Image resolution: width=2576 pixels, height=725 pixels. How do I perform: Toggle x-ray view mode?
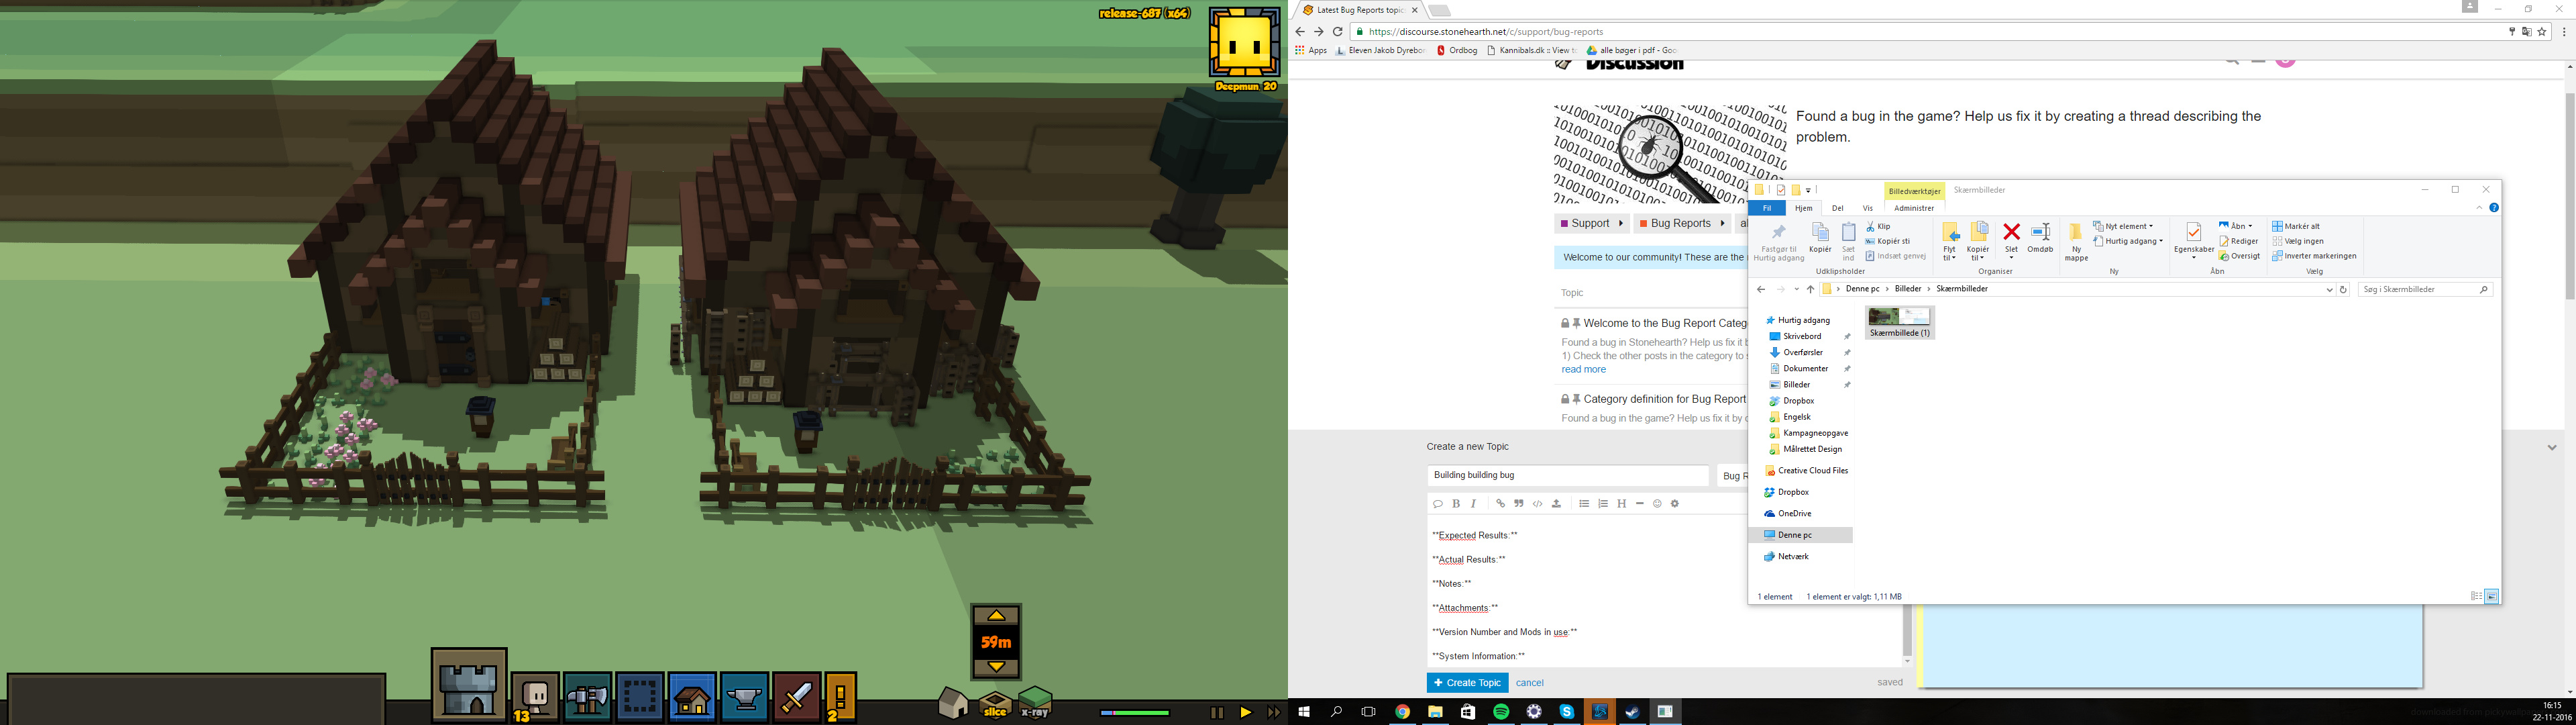pos(1035,703)
